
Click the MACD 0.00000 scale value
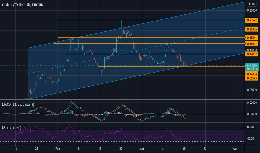tap(252, 114)
